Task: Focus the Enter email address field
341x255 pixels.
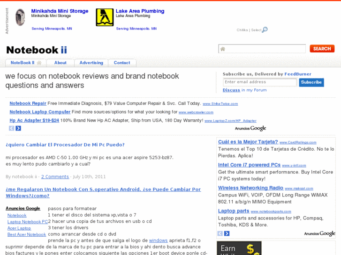Action: click(x=259, y=82)
